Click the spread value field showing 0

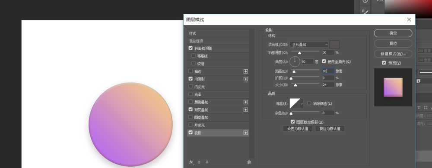pos(328,78)
